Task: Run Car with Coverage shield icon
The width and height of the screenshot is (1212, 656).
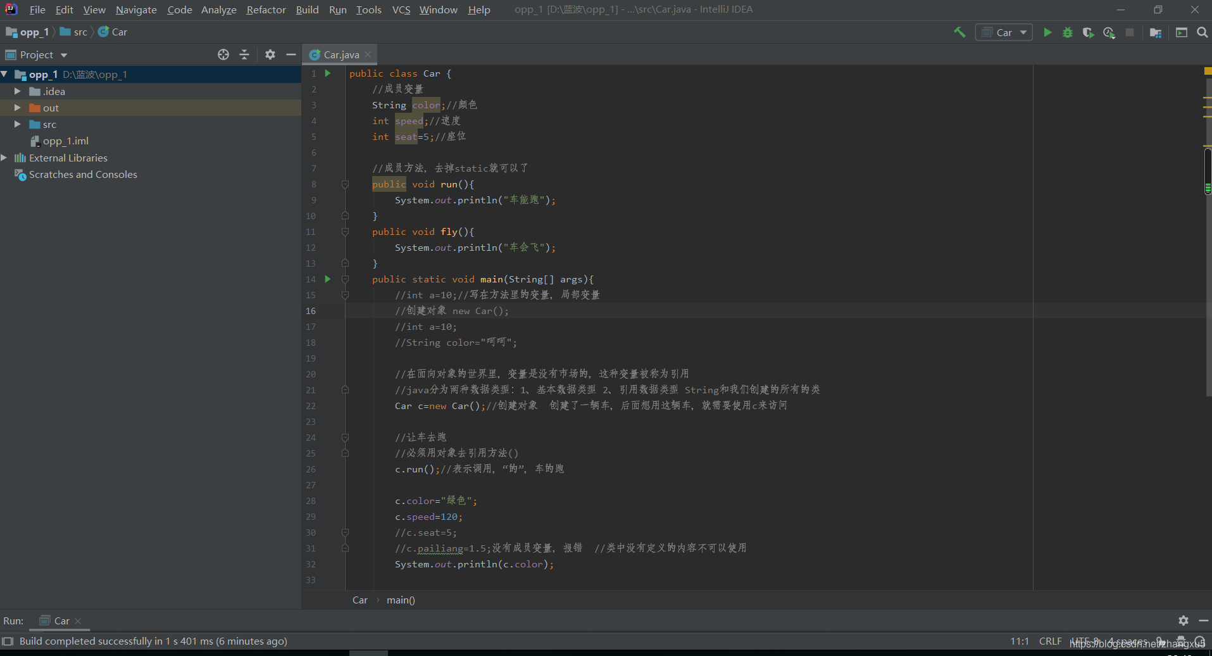Action: (1088, 32)
